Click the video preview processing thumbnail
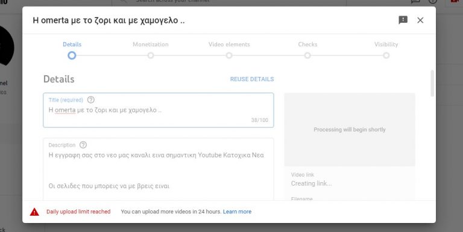 (350, 130)
